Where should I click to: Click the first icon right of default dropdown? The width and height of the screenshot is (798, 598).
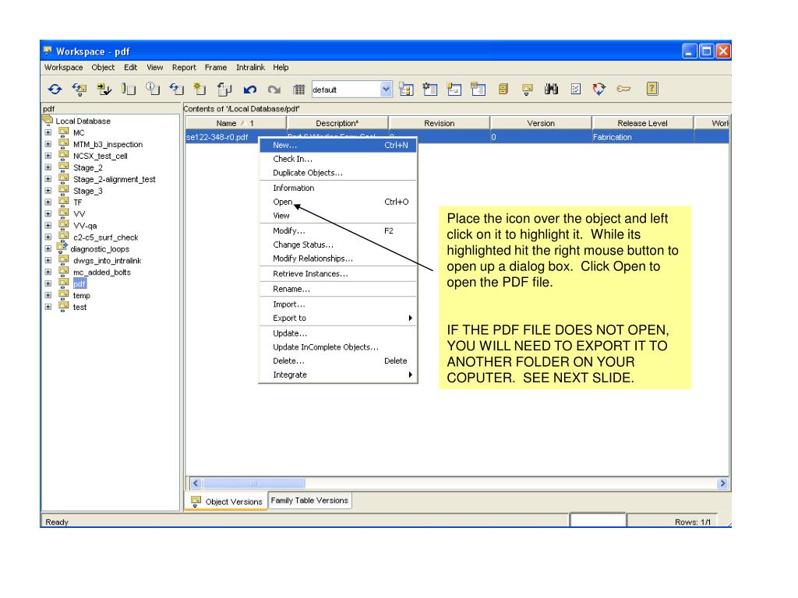pyautogui.click(x=406, y=89)
